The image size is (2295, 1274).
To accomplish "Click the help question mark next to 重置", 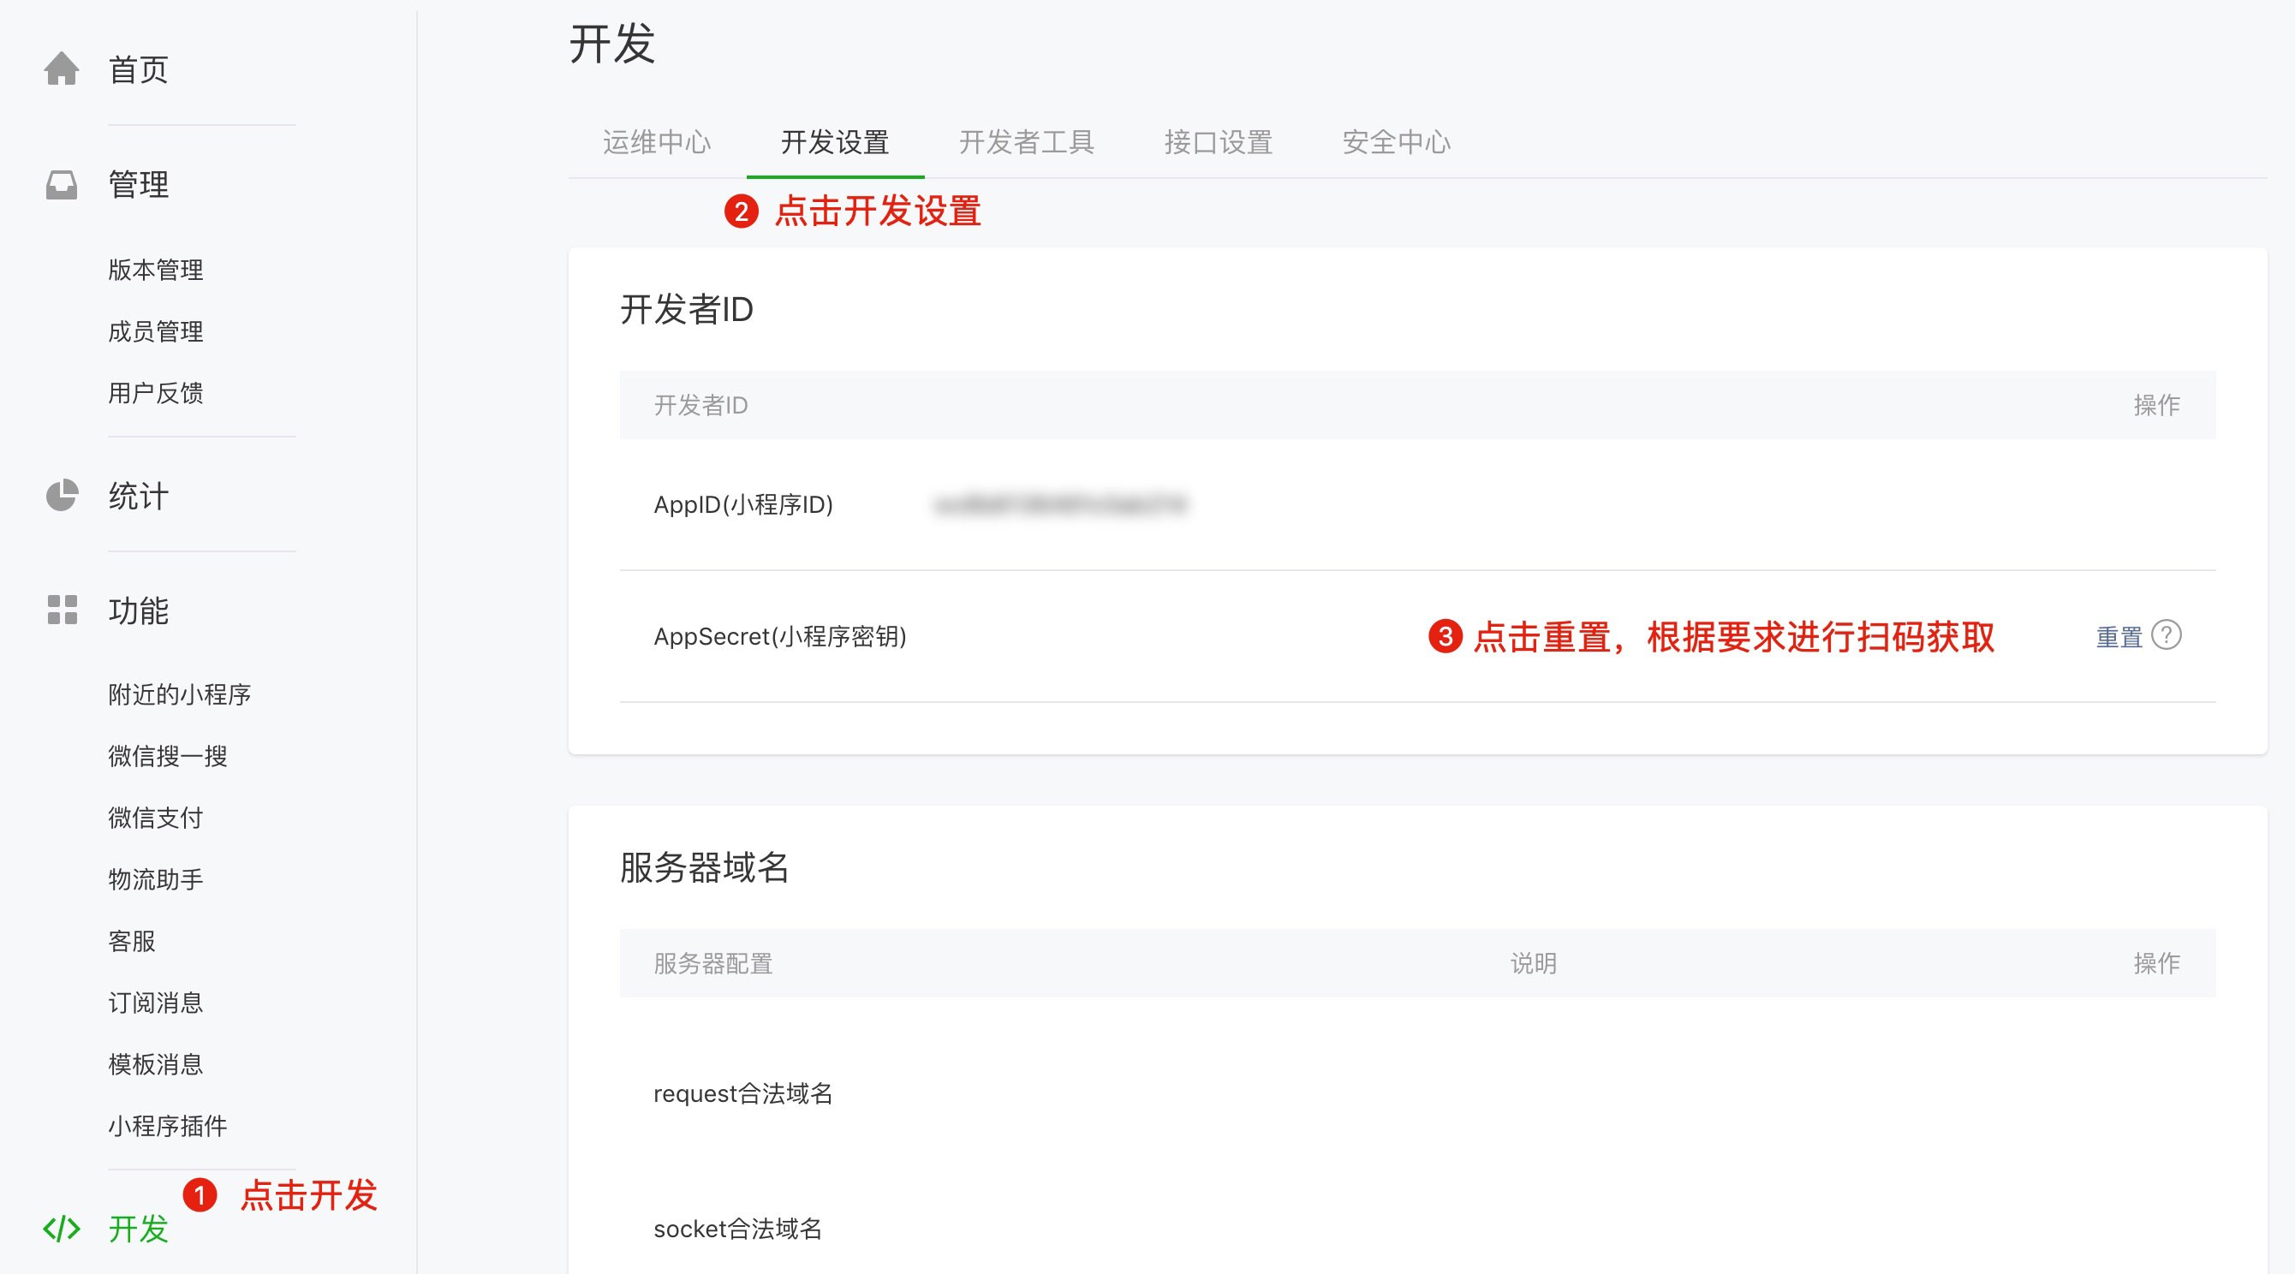I will 2166,635.
